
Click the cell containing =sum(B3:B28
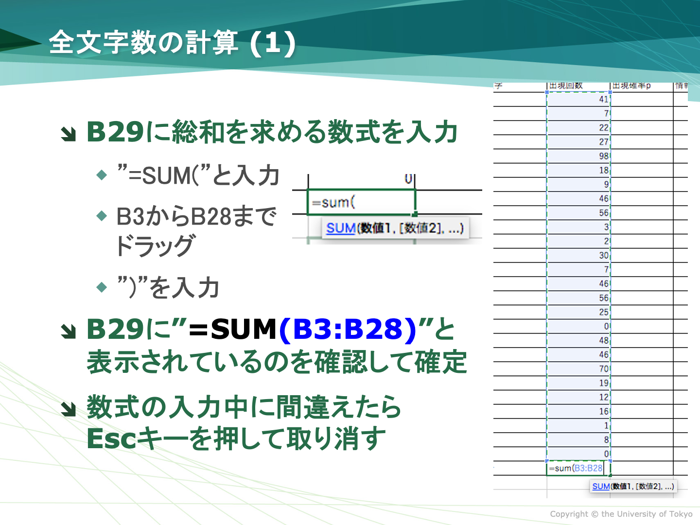tap(577, 468)
